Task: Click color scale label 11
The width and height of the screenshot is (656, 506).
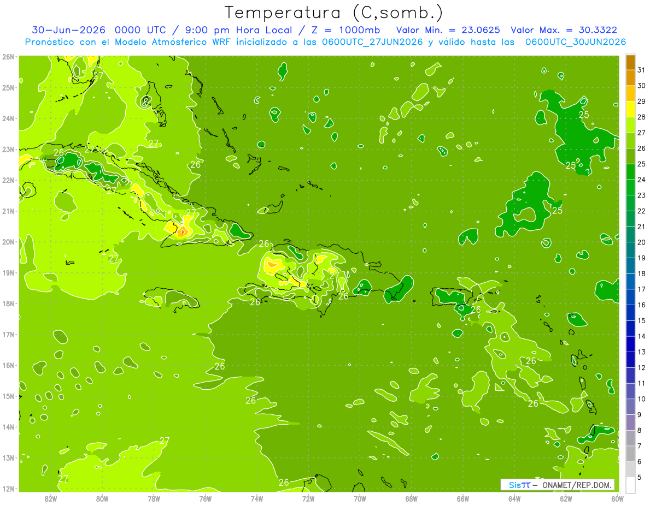Action: pos(641,383)
